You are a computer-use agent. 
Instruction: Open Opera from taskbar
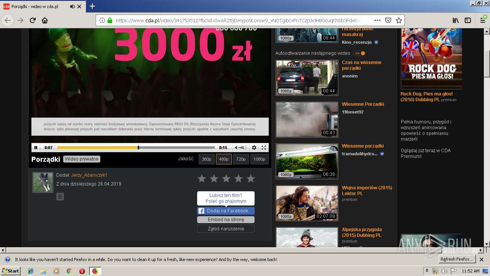point(82,271)
